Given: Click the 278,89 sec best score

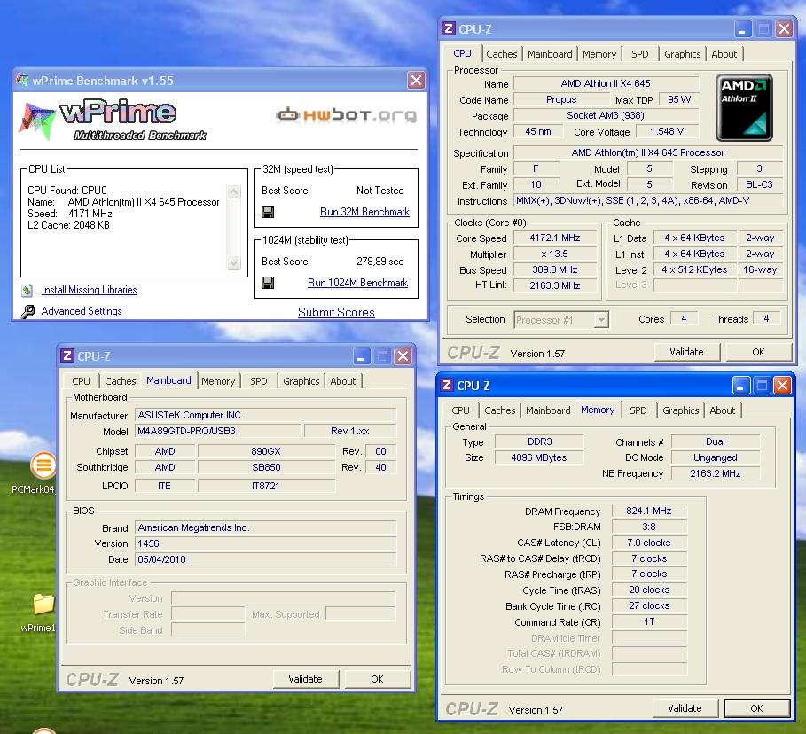Looking at the screenshot, I should (380, 262).
